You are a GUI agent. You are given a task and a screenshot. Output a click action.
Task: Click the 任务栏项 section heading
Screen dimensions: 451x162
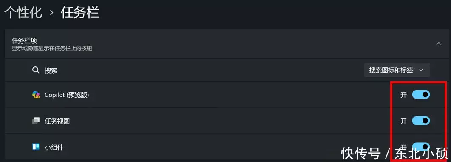(24, 41)
